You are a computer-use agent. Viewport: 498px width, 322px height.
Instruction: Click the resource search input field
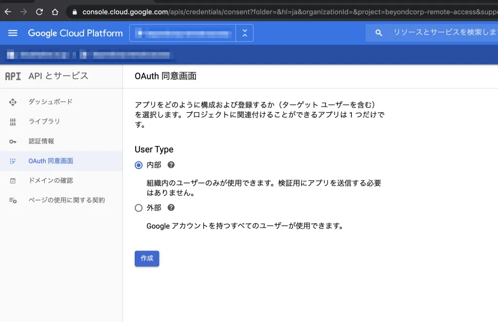[443, 33]
